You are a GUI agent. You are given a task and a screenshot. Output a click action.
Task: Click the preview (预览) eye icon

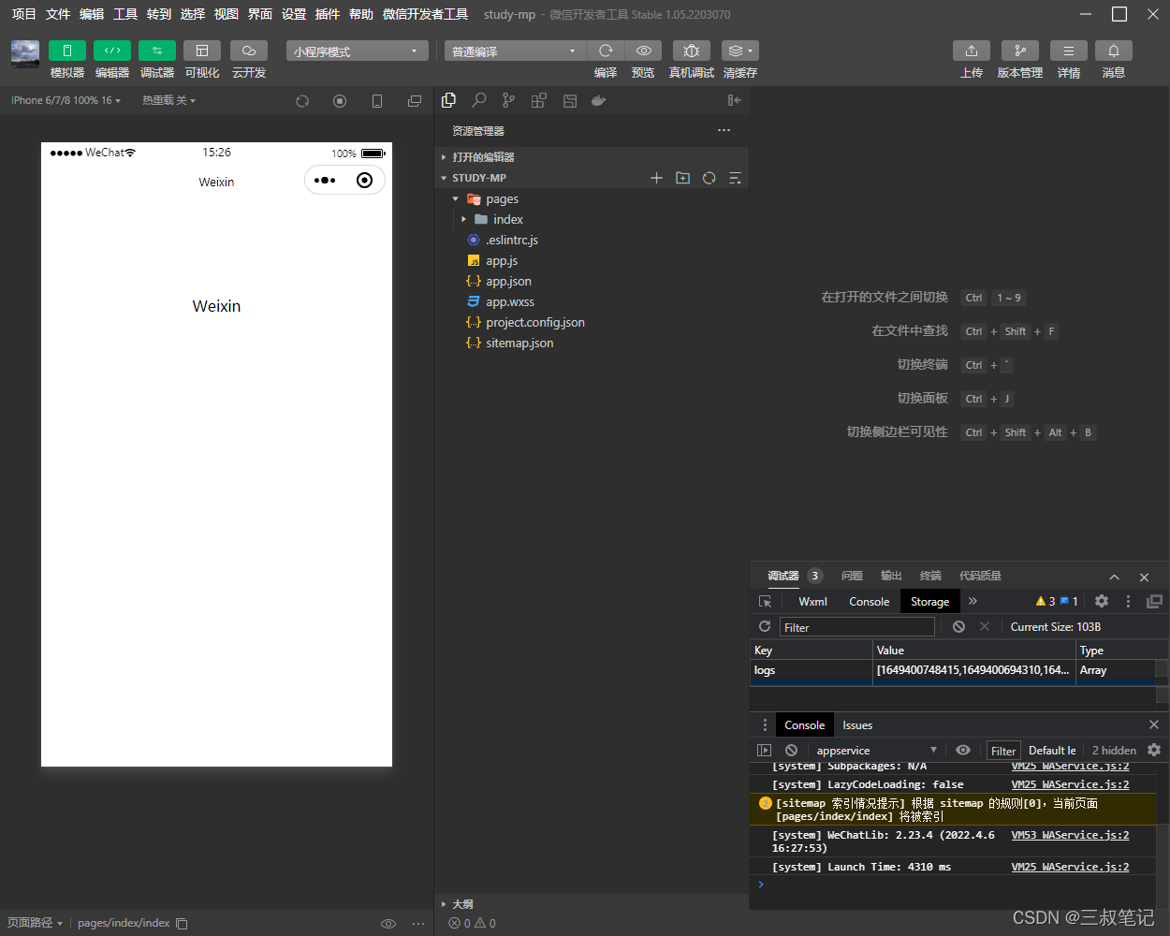pos(643,51)
